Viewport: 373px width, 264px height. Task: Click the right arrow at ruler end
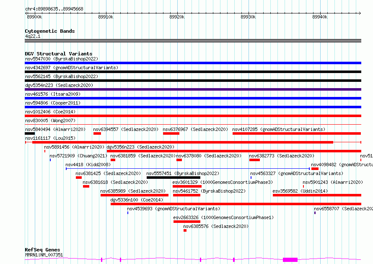pos(360,13)
